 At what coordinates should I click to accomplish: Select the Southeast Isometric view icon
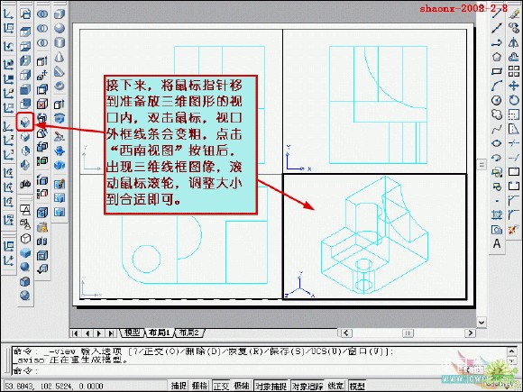[25, 136]
